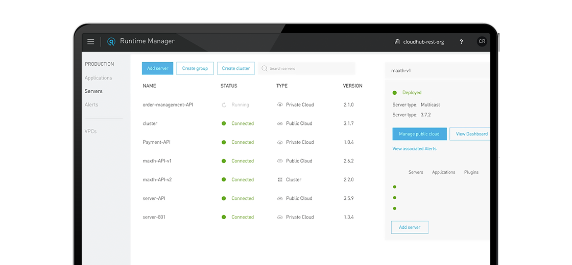Select the server-API server name

(x=154, y=198)
